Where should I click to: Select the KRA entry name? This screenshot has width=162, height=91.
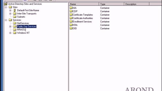[75, 25]
